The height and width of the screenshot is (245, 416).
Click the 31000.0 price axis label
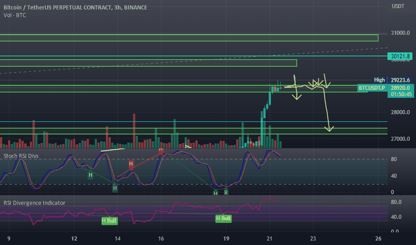pyautogui.click(x=400, y=33)
